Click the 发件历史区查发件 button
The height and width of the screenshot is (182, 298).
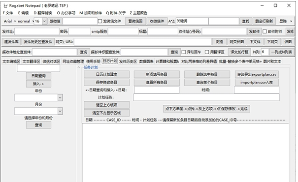pyautogui.click(x=38, y=41)
